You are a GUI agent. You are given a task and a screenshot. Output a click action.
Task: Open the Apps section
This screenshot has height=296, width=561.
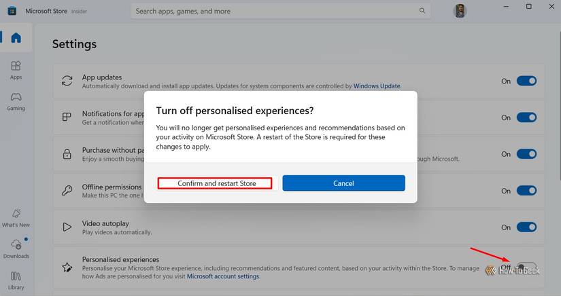[x=16, y=70]
